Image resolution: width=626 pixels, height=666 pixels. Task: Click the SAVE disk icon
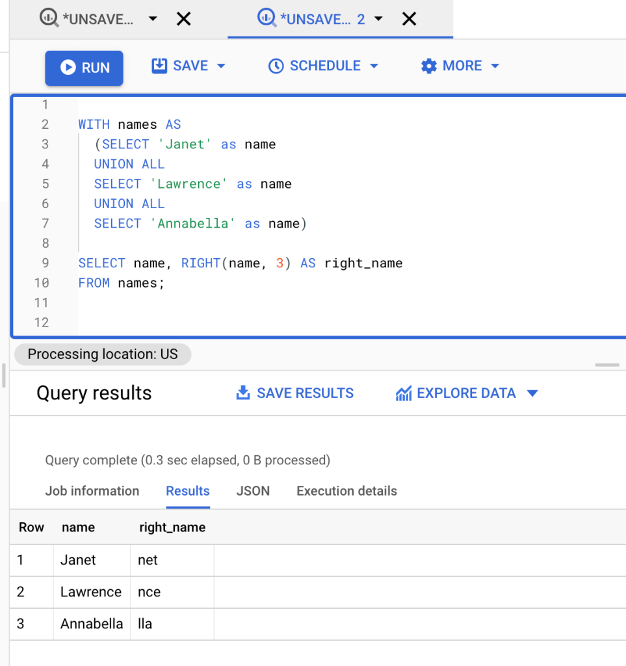tap(159, 66)
